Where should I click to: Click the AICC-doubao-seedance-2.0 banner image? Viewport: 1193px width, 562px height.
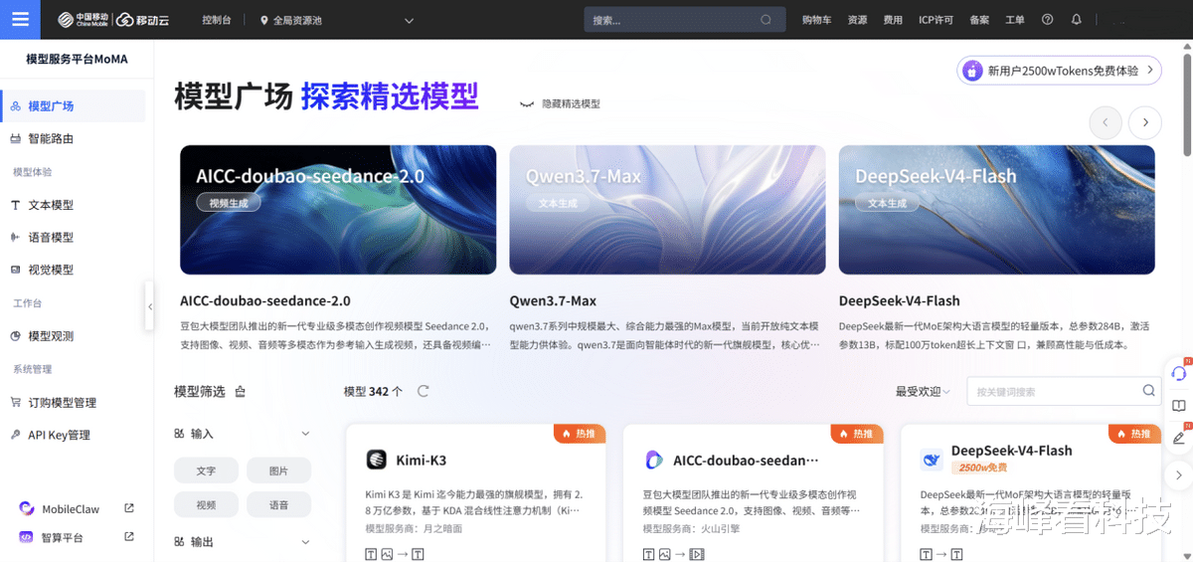[338, 210]
